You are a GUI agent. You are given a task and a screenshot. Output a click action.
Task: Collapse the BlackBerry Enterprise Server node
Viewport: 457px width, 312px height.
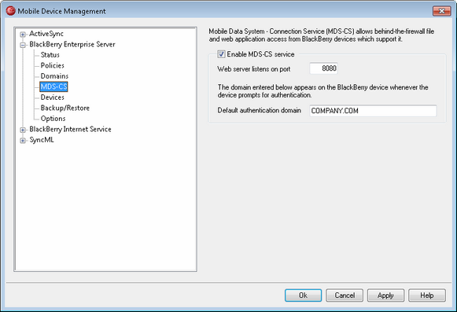pyautogui.click(x=23, y=45)
